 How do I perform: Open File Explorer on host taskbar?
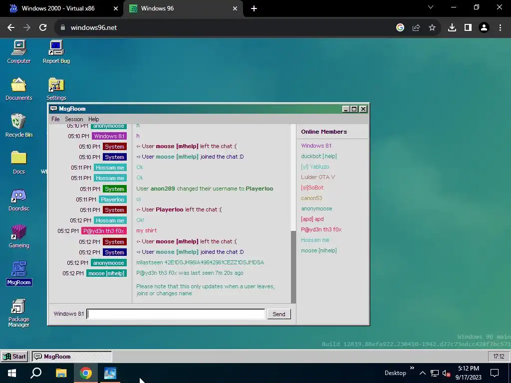tap(61, 373)
